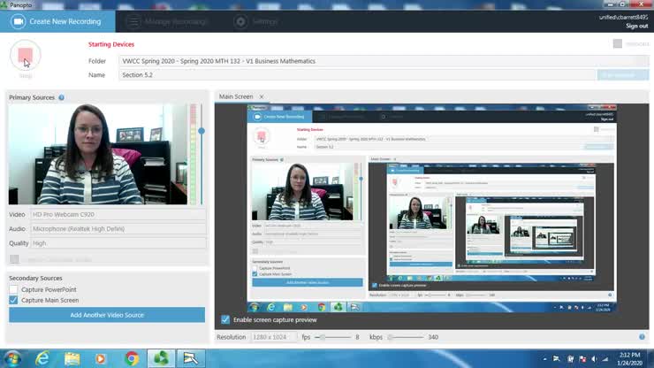Screen dimensions: 654x368
Task: Launch Google Chrome from the taskbar
Action: tap(132, 358)
